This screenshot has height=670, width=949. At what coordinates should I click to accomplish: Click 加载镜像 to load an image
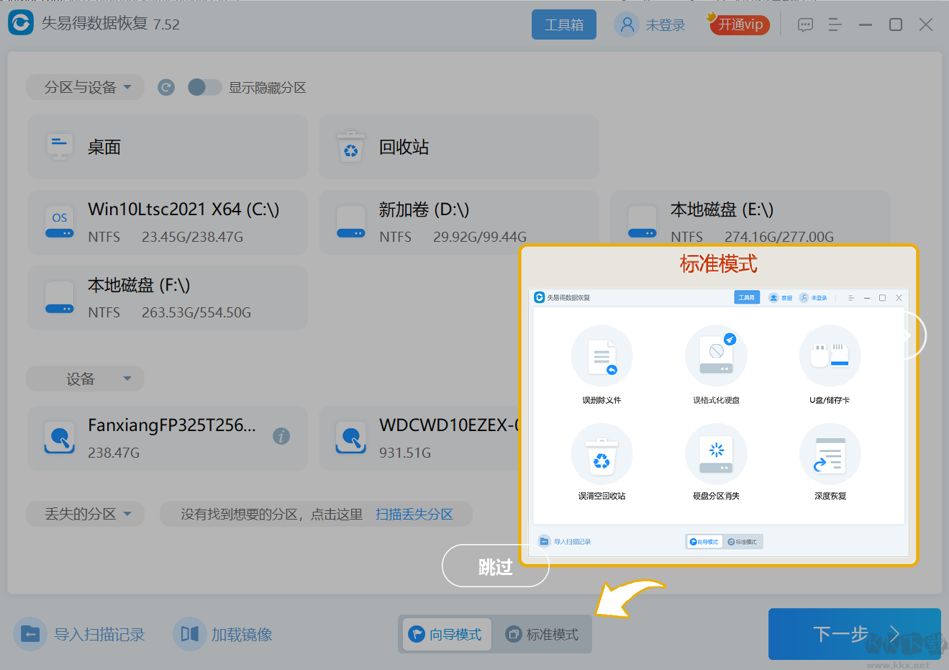click(x=224, y=634)
